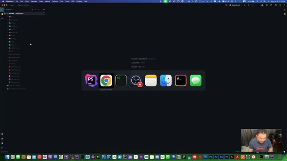
Task: Select Google Chrome in the app switcher
Action: 106,80
